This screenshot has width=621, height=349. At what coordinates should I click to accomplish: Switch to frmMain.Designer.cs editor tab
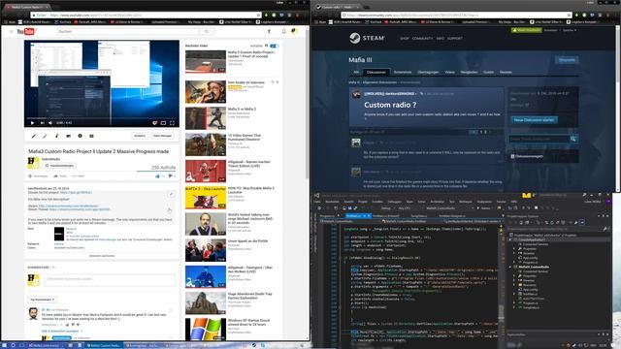[x=452, y=216]
